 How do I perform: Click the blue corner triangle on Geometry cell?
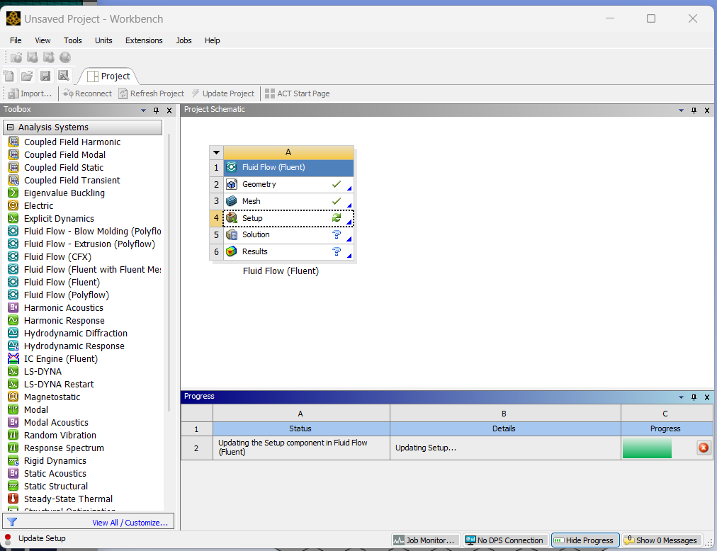click(349, 188)
